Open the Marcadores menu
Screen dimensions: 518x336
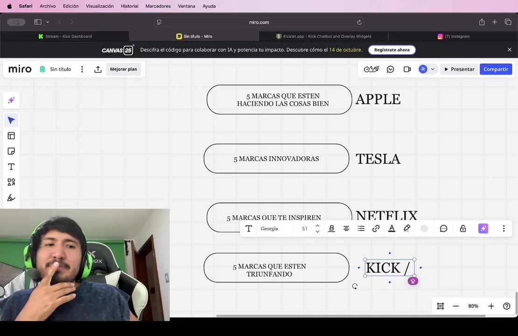(158, 6)
